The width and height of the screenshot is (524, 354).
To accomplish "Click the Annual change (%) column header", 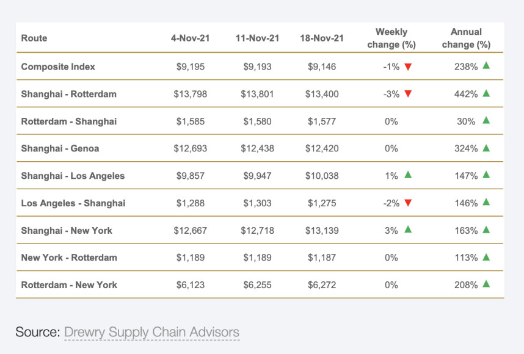I will [467, 38].
